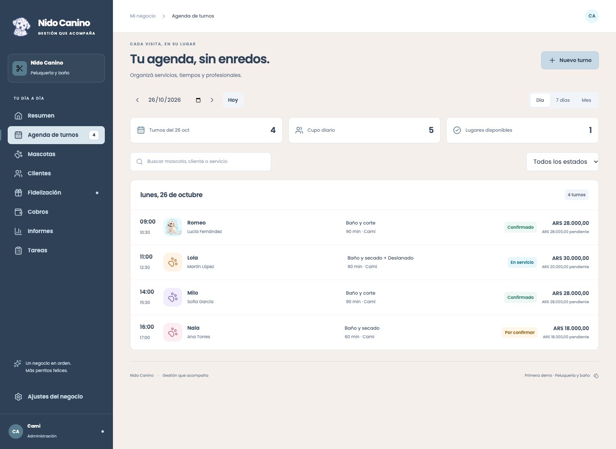This screenshot has width=616, height=449.
Task: Click the Nido Canino business selector card
Action: tap(56, 68)
